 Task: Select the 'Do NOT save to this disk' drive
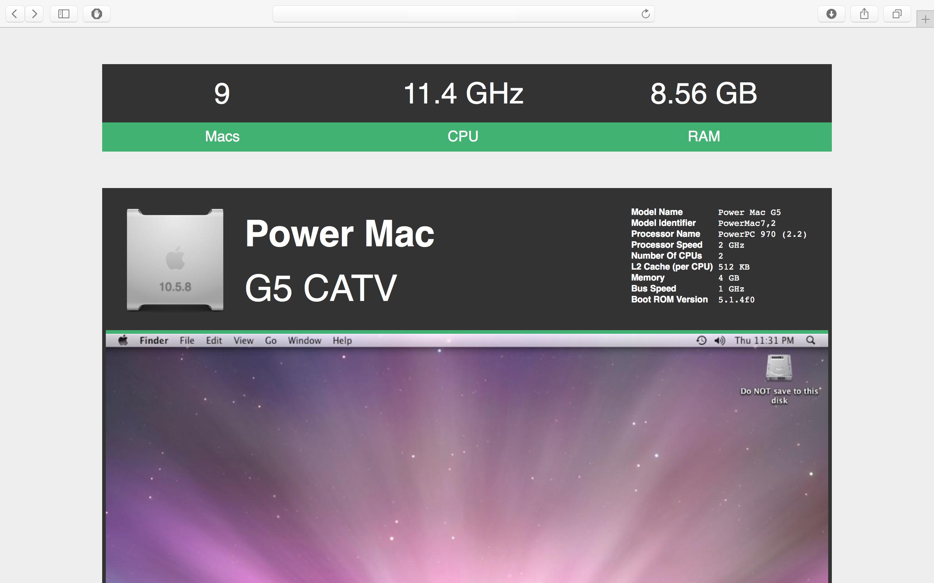779,380
